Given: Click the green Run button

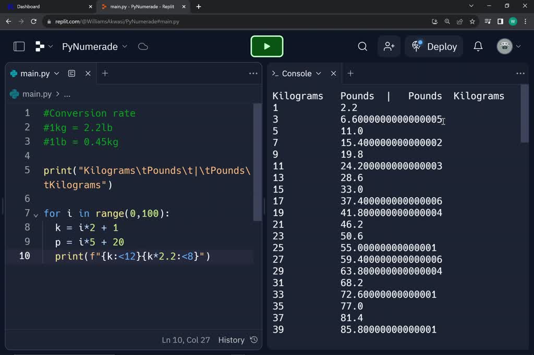Looking at the screenshot, I should tap(266, 46).
